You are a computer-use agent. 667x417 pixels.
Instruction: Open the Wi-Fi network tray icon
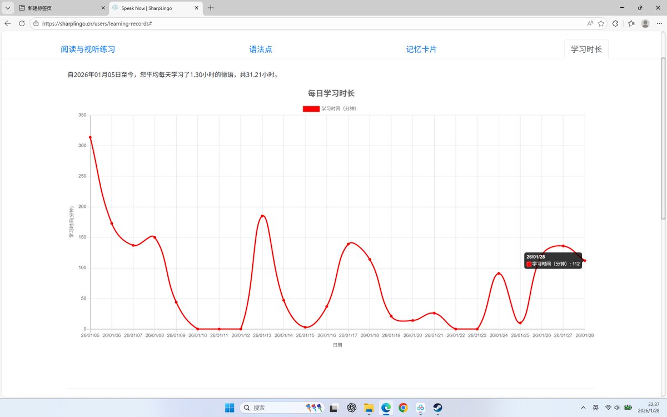[x=608, y=408]
